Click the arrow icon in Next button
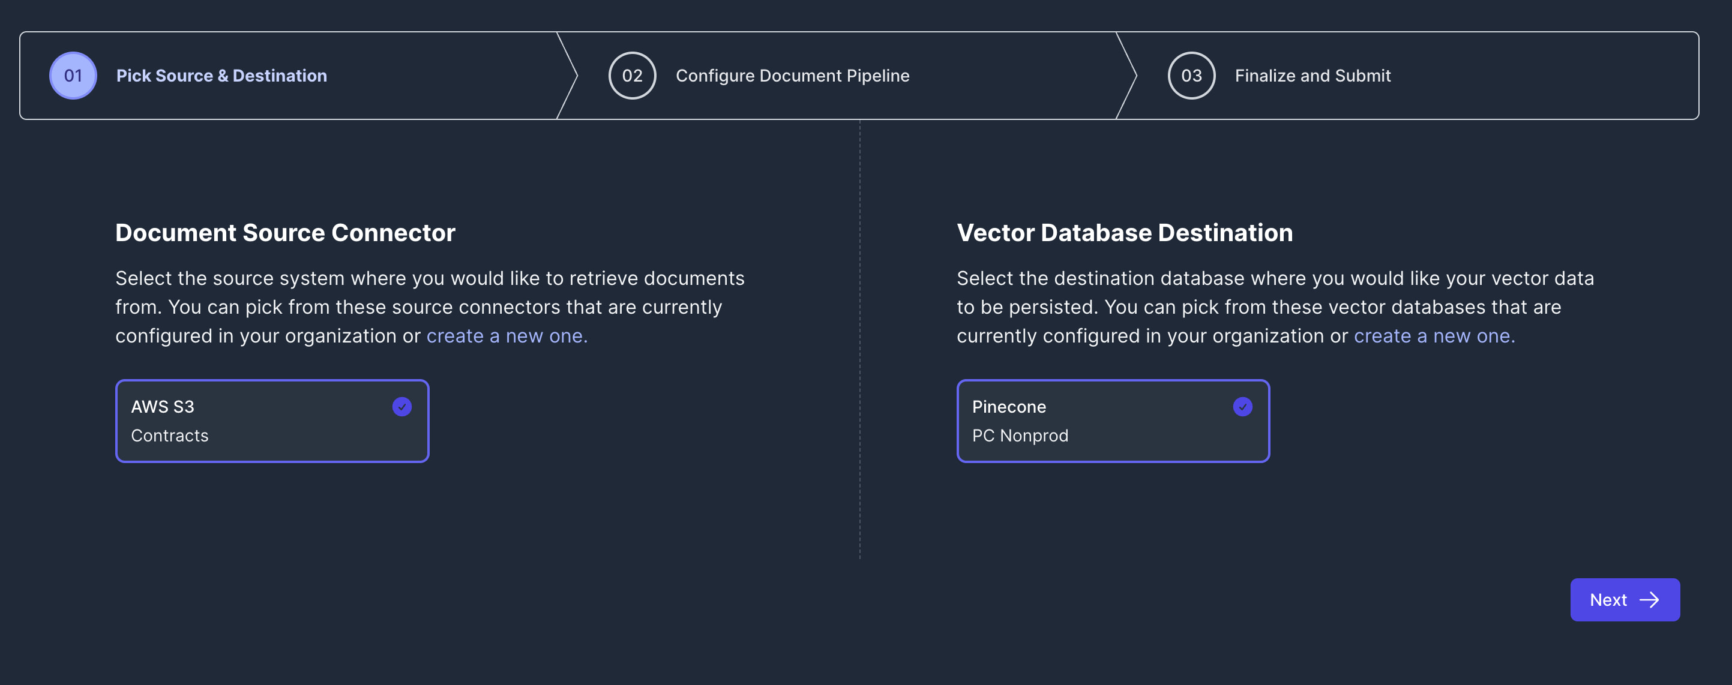The height and width of the screenshot is (685, 1732). coord(1649,600)
